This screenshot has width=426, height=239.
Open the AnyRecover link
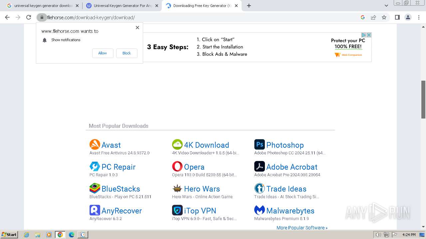pyautogui.click(x=122, y=211)
